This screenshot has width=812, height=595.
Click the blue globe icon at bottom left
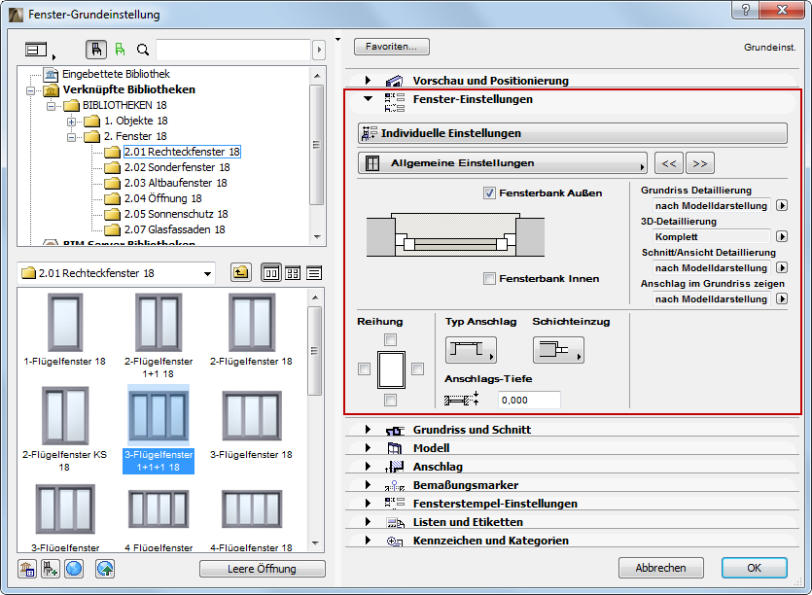73,569
